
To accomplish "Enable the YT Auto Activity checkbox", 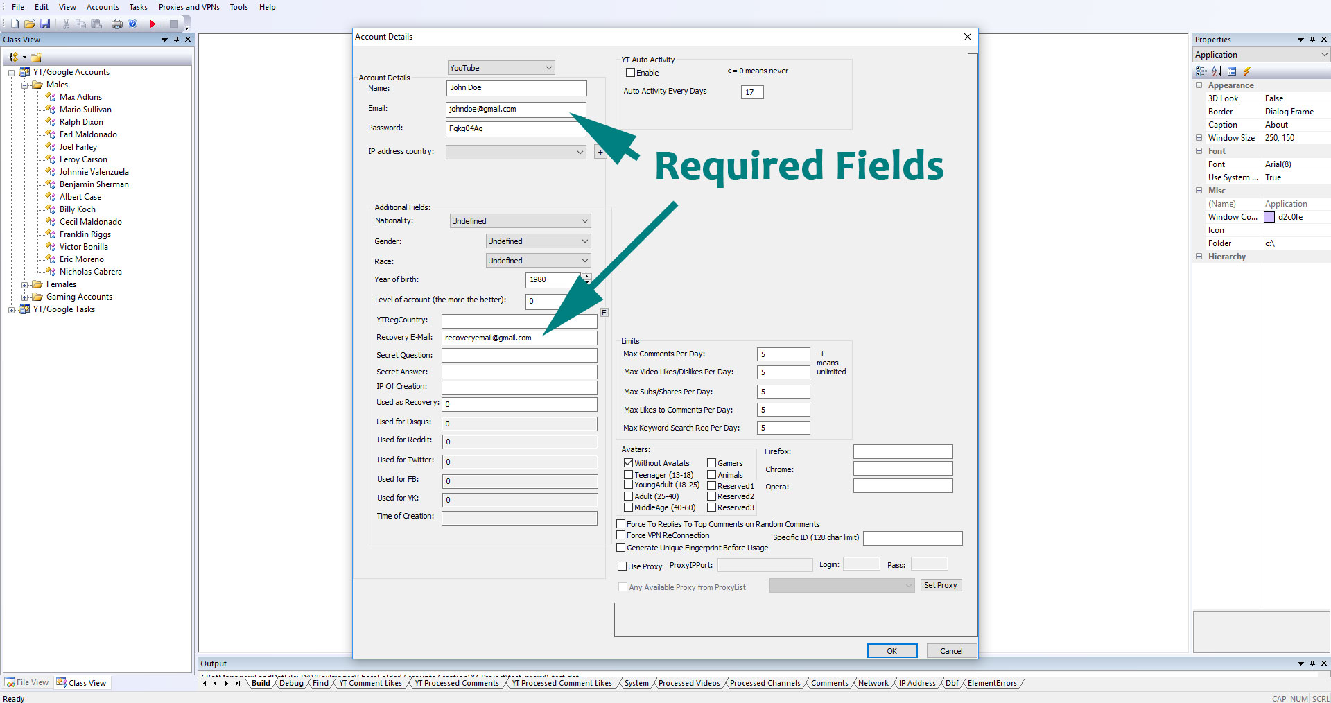I will [x=630, y=73].
